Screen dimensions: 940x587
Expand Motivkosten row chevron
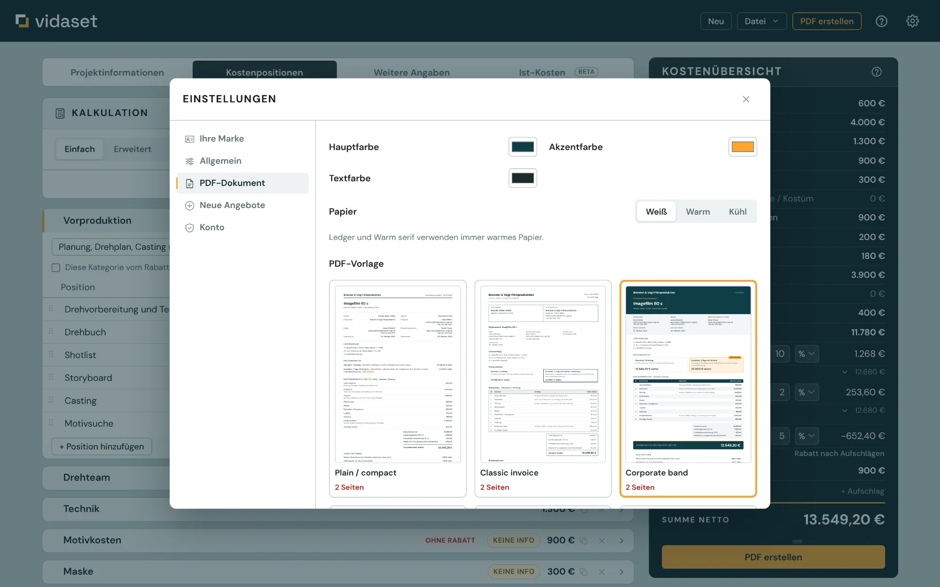[x=621, y=541]
